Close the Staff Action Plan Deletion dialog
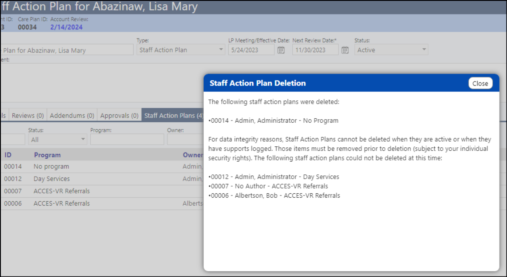The width and height of the screenshot is (507, 277). pyautogui.click(x=480, y=83)
